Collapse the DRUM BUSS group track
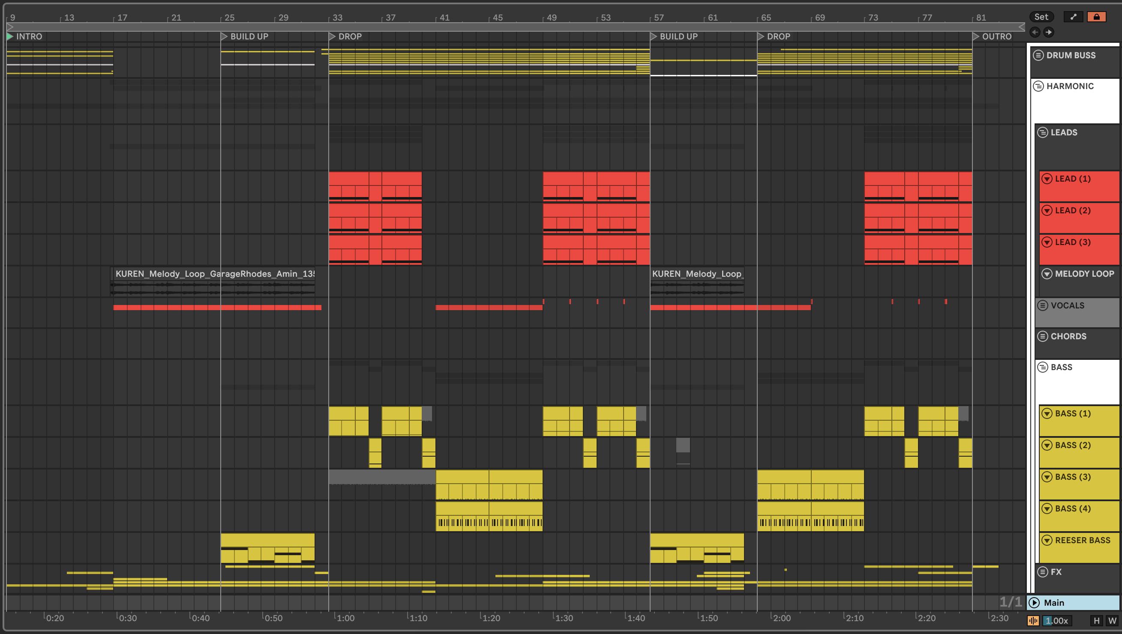The width and height of the screenshot is (1122, 634). point(1038,55)
